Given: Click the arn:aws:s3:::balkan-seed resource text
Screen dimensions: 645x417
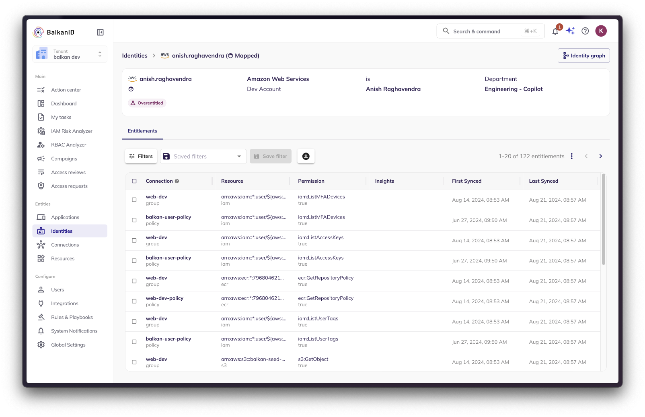Looking at the screenshot, I should tap(253, 359).
